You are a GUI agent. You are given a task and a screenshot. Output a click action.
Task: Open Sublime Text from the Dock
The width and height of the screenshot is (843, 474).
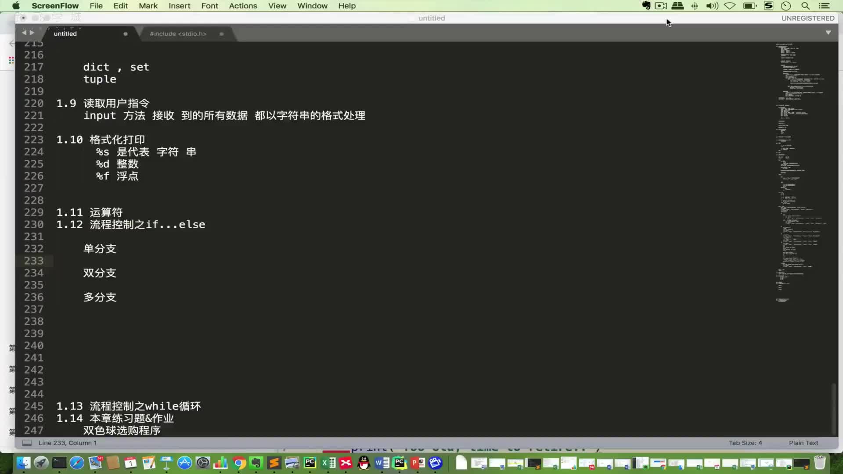[x=274, y=463]
